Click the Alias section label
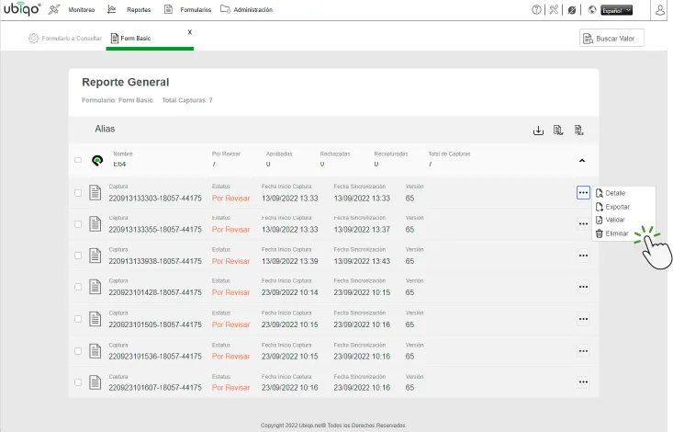 point(105,129)
